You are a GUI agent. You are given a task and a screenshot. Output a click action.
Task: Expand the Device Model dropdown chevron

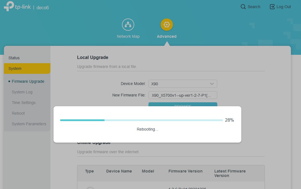212,84
